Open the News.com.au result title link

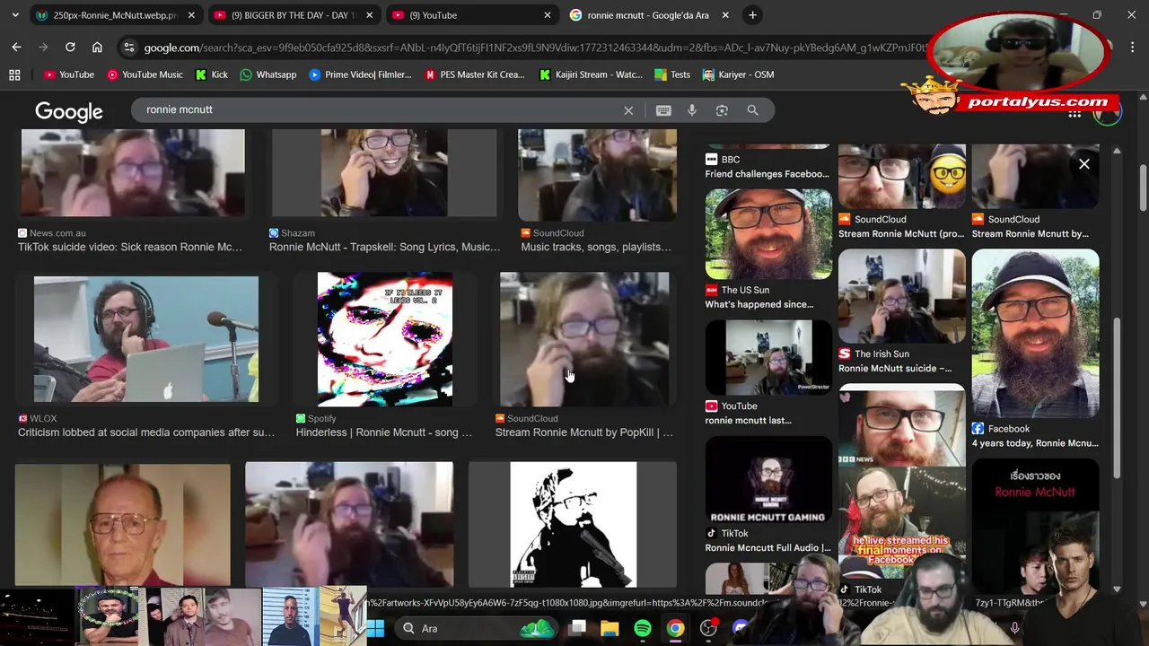[x=130, y=247]
